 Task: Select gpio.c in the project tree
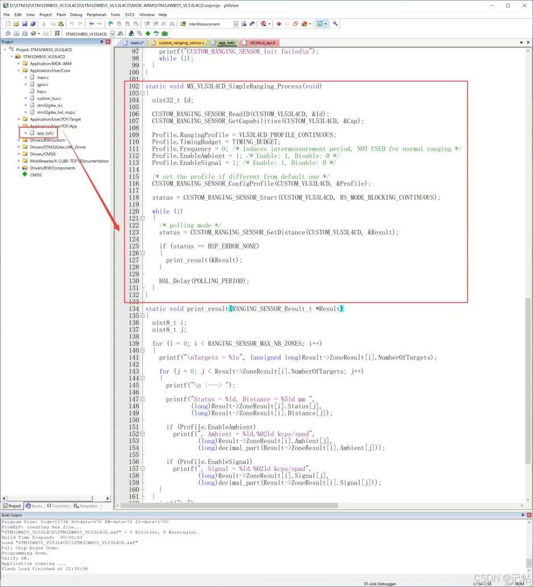(42, 84)
